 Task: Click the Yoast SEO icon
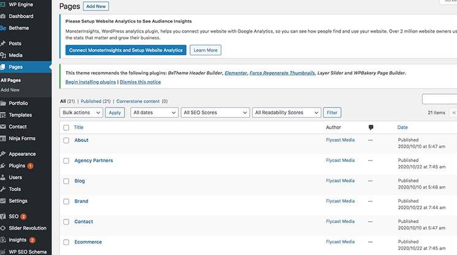[x=3, y=216]
